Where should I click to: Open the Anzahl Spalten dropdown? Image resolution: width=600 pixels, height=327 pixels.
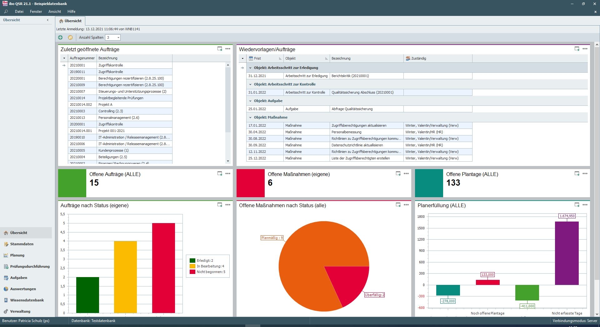click(x=118, y=37)
